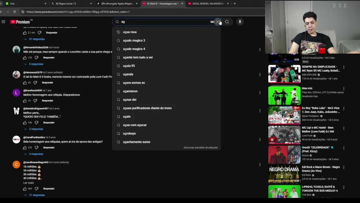
Task: Select suggestion 'agora somos ex'
Action: point(166,83)
